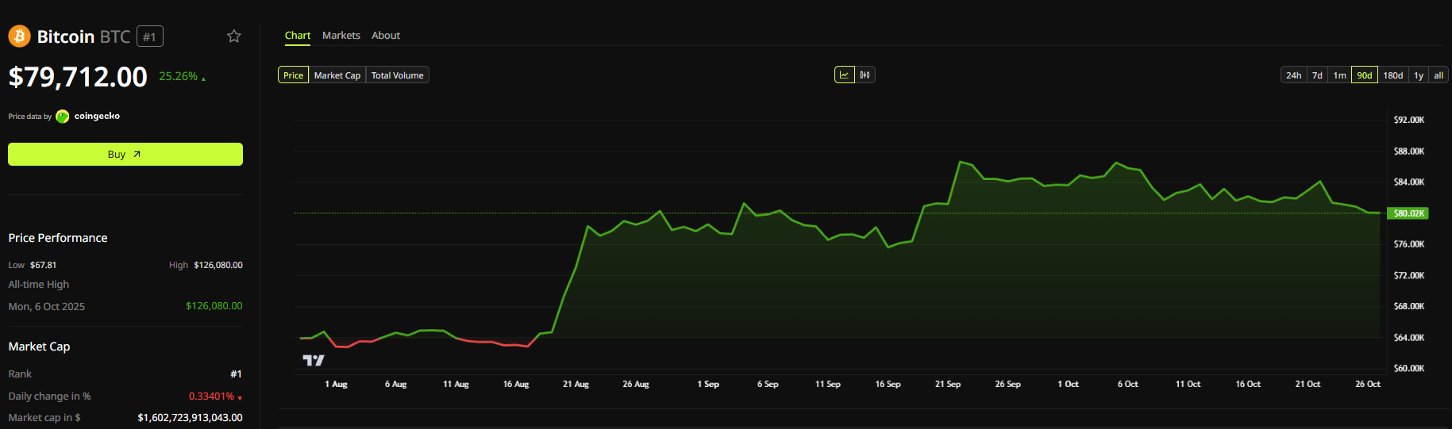1452x429 pixels.
Task: Click the $1,602,723,913,043.00 market cap value
Action: [191, 417]
